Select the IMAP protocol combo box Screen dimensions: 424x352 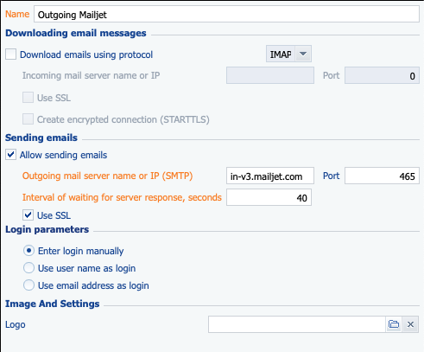point(288,54)
